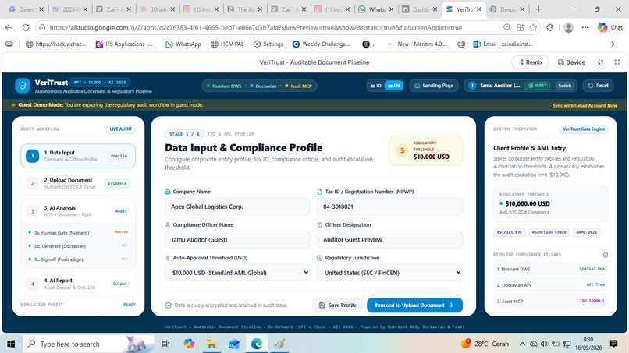Select step 3. AI Analysis
Screen dimensions: 629x353
point(78,210)
